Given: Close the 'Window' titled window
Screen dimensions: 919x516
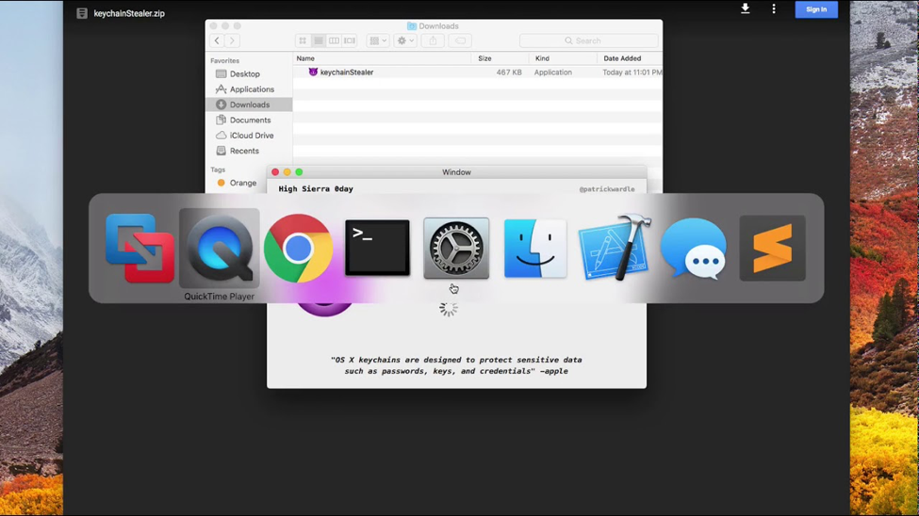Looking at the screenshot, I should 275,171.
